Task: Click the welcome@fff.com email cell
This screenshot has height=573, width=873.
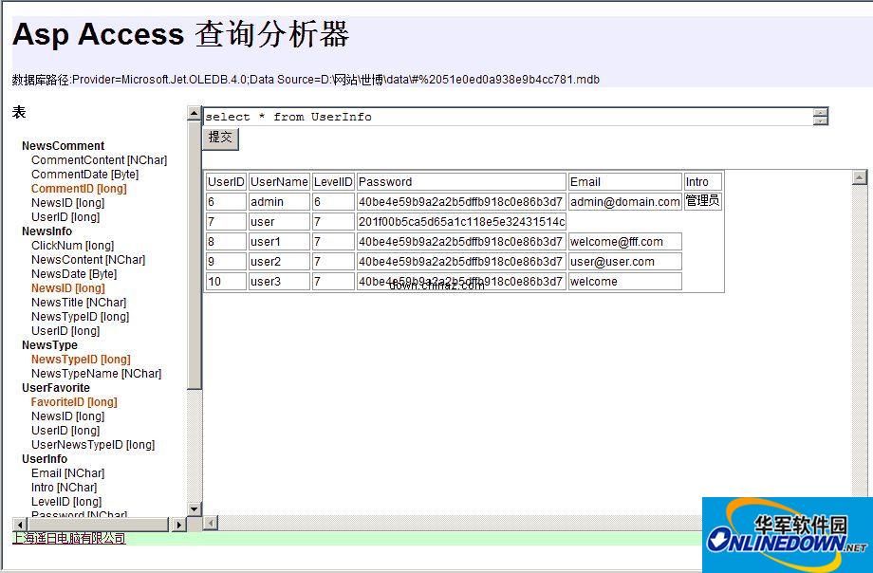Action: pos(624,242)
